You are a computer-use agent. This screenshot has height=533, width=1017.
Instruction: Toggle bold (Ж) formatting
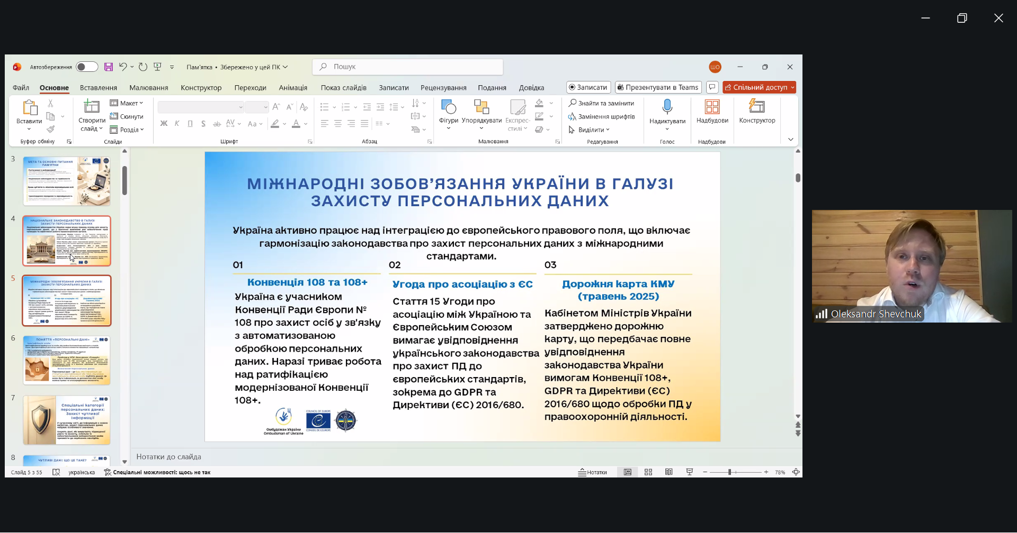point(164,124)
